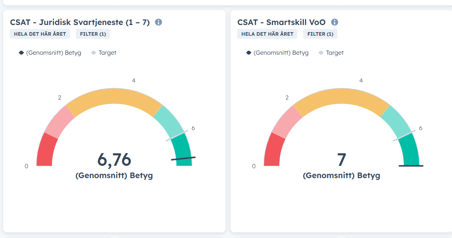
Task: Click the dark needle on Juridisk gauge
Action: (183, 159)
